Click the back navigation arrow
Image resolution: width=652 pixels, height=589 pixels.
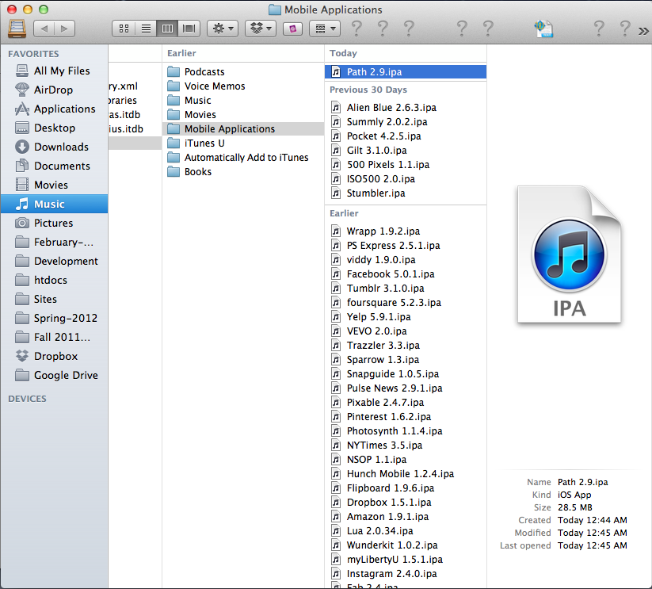point(44,29)
